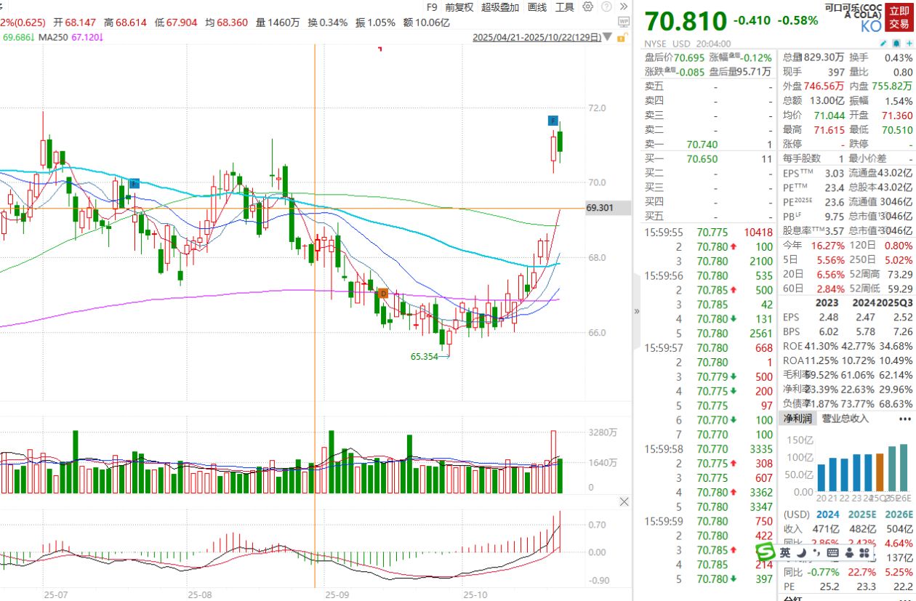Switch to the 营业总收入 tab
Screen dimensions: 916x601
pos(845,419)
